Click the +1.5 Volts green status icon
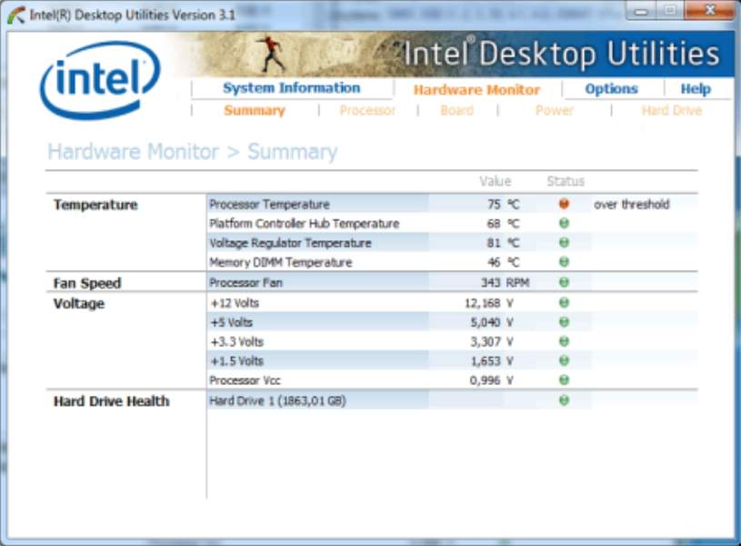This screenshot has width=741, height=546. tap(564, 361)
